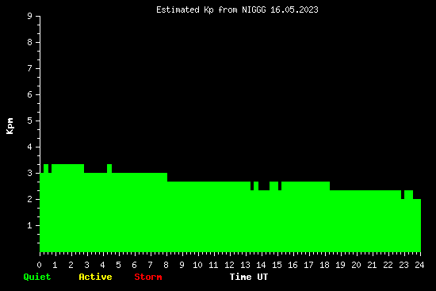Click the hour 8 label on the time axis
436x291 pixels.
tap(166, 265)
